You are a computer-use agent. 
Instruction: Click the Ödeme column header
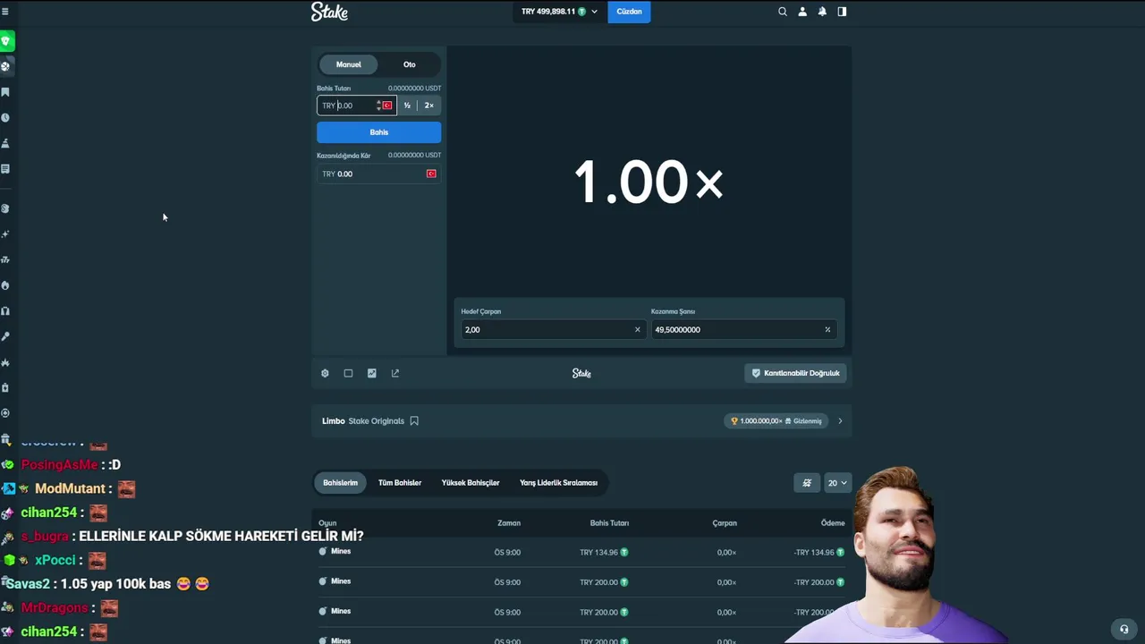pyautogui.click(x=833, y=522)
